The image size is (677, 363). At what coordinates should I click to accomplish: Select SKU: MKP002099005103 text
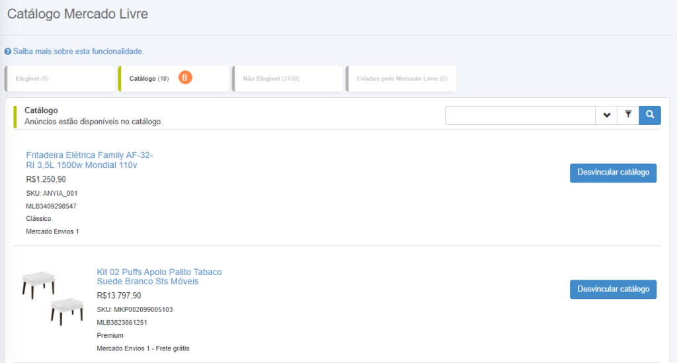[x=135, y=310]
